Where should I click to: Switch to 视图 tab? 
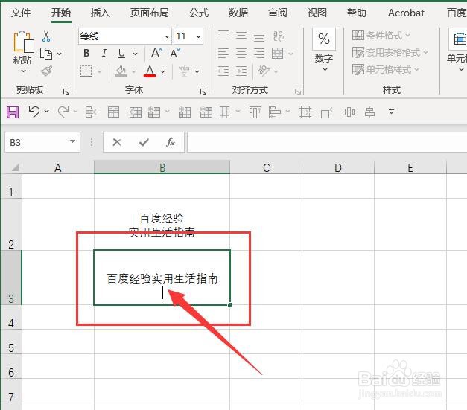click(x=317, y=13)
